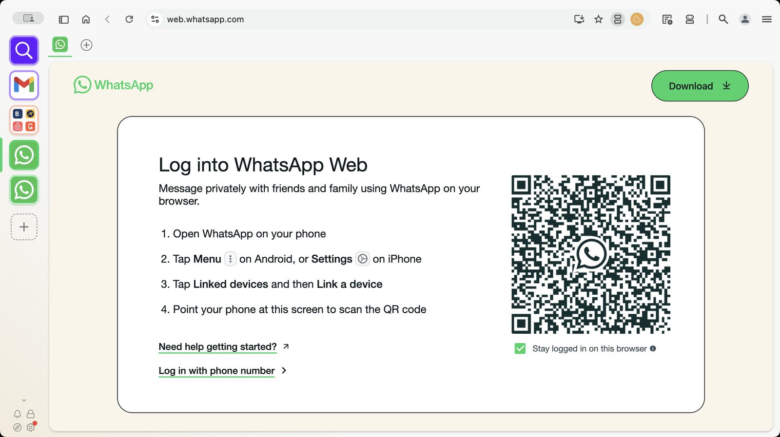Go to the home page

[x=86, y=19]
